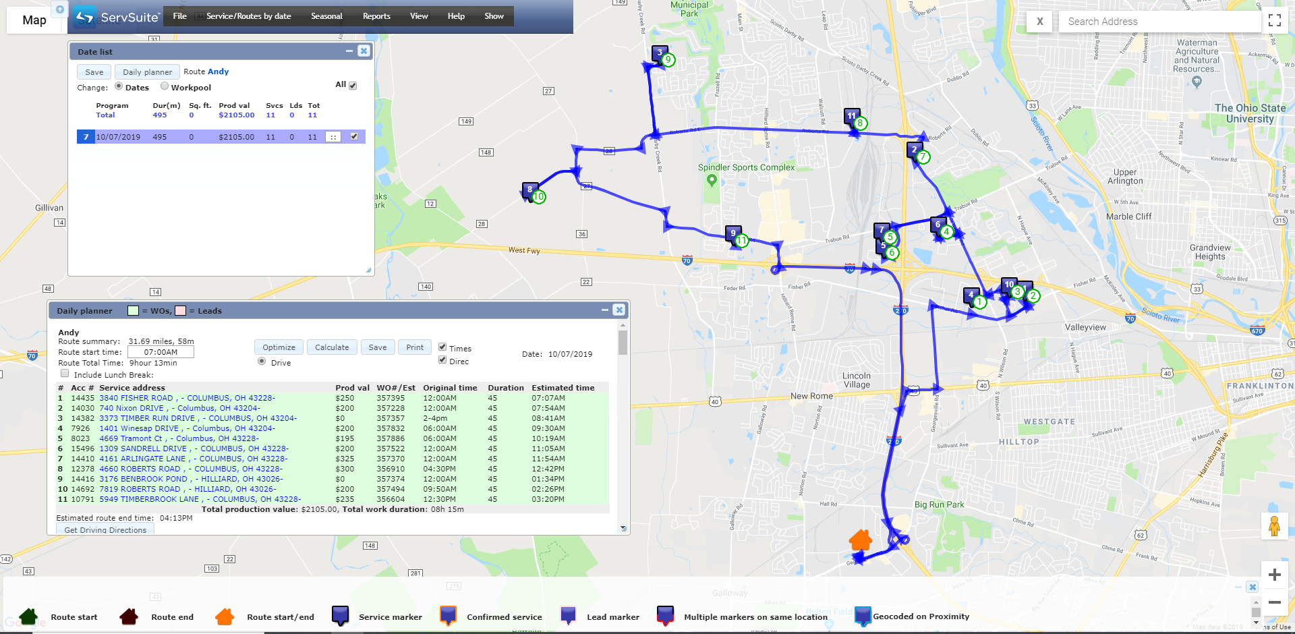Click the Route start legend house icon
This screenshot has height=634, width=1295.
pyautogui.click(x=29, y=616)
